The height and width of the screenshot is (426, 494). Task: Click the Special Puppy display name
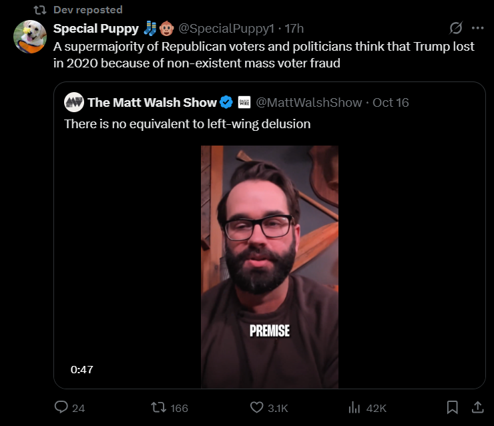coord(95,28)
